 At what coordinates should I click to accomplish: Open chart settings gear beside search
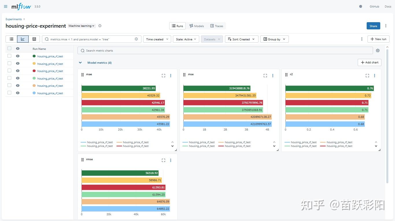tap(378, 50)
